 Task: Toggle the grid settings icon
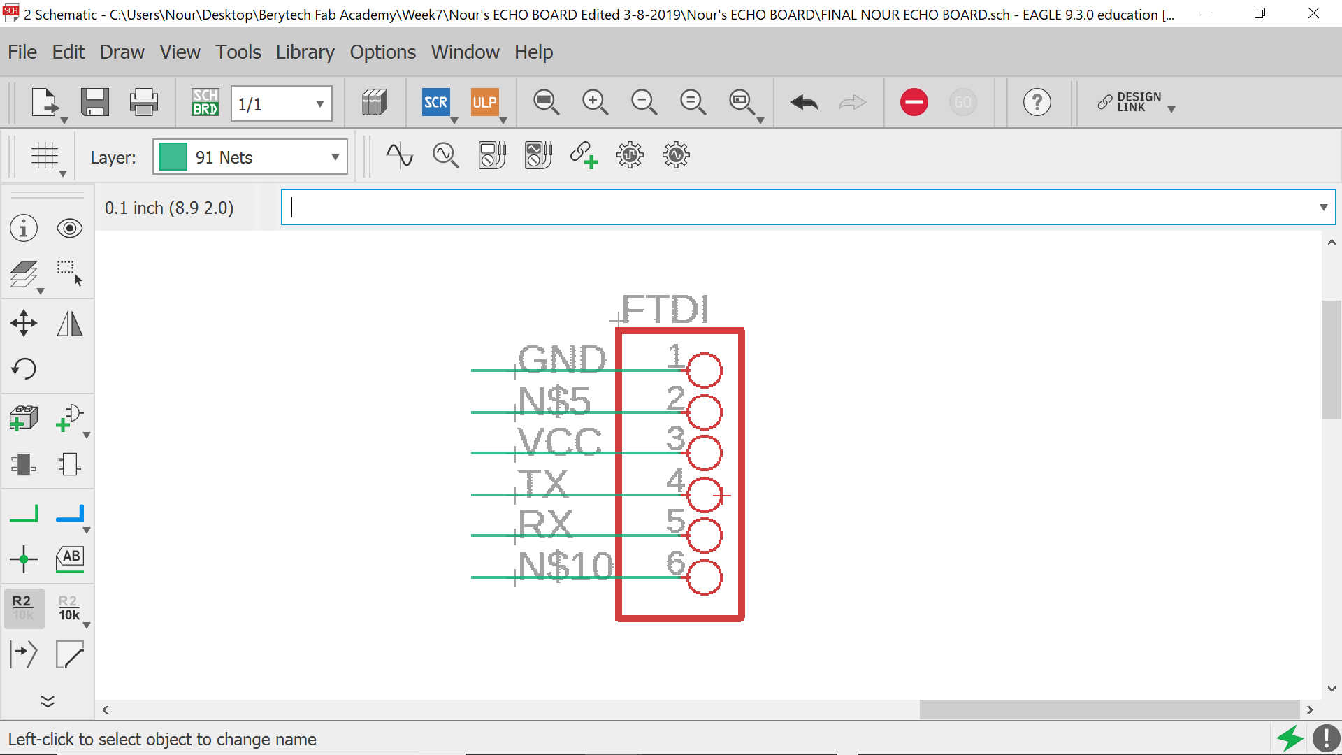45,155
